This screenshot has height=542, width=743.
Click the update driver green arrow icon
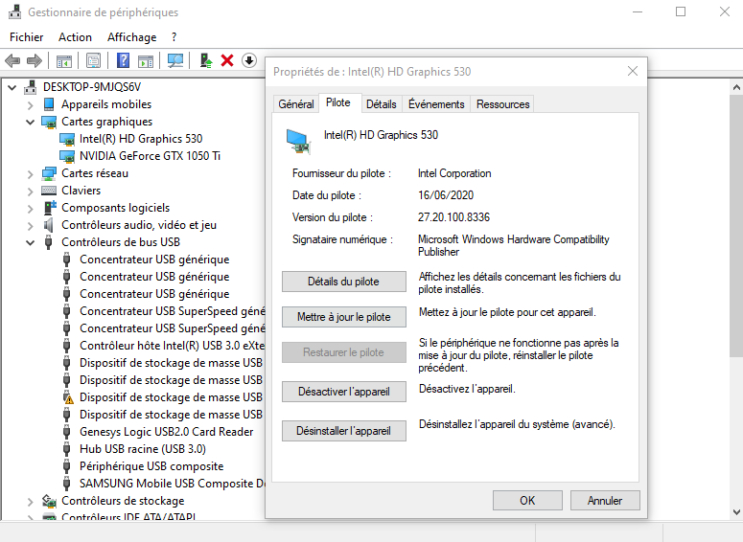(x=206, y=60)
